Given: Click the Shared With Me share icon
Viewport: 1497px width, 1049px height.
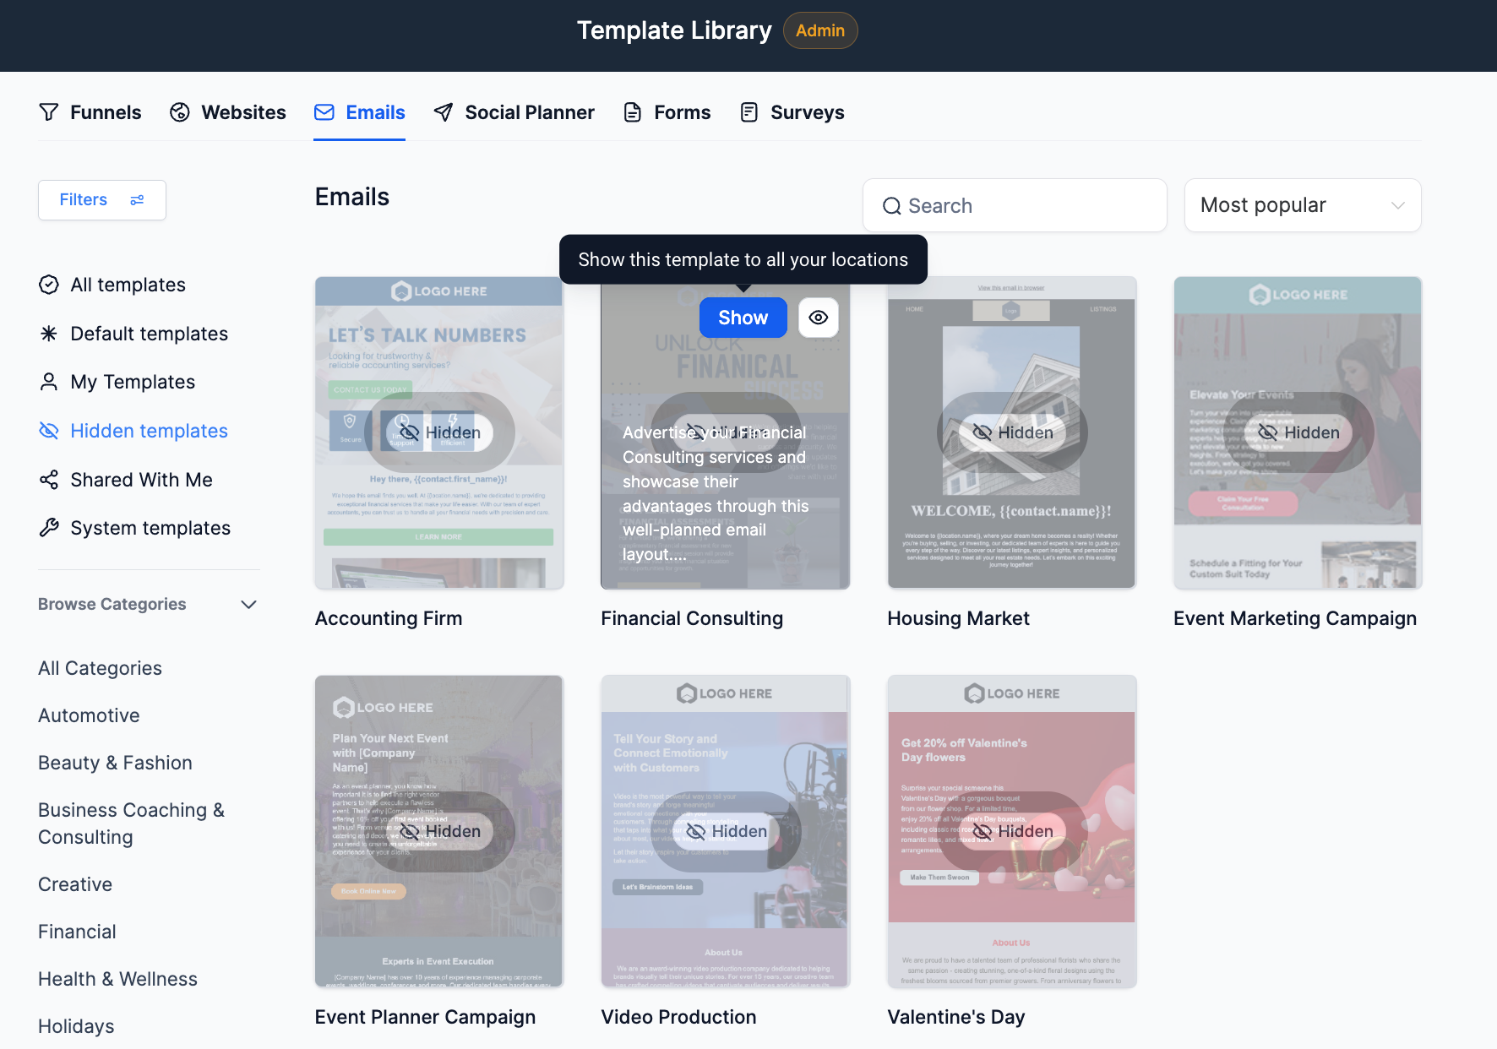Looking at the screenshot, I should [49, 480].
